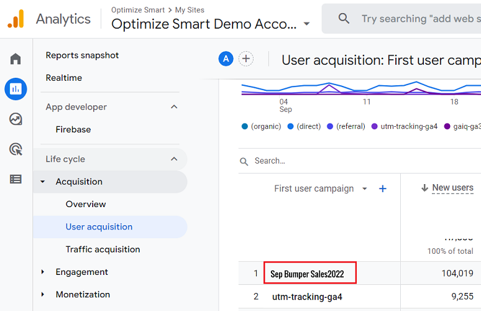The image size is (481, 311).
Task: Toggle the (organic) series legend dot
Action: (x=245, y=126)
